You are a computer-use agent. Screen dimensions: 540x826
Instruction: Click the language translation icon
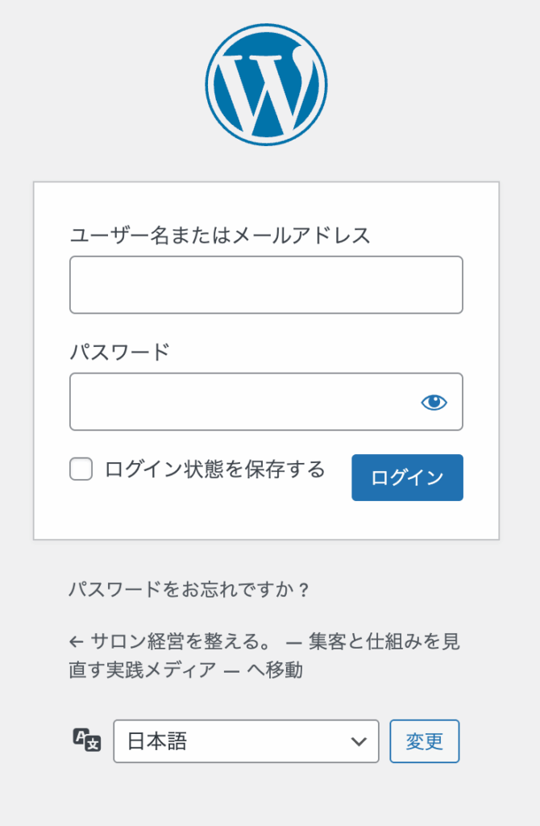point(87,740)
